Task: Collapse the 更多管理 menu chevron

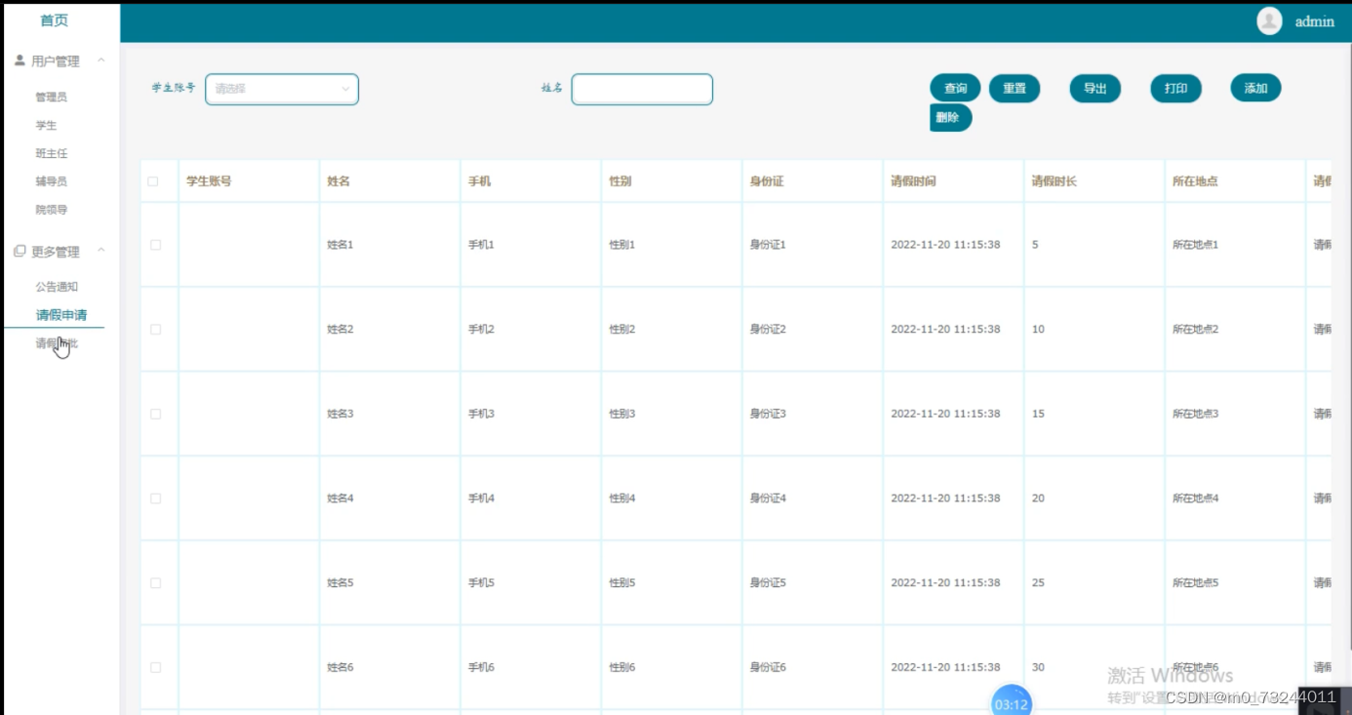Action: coord(100,252)
